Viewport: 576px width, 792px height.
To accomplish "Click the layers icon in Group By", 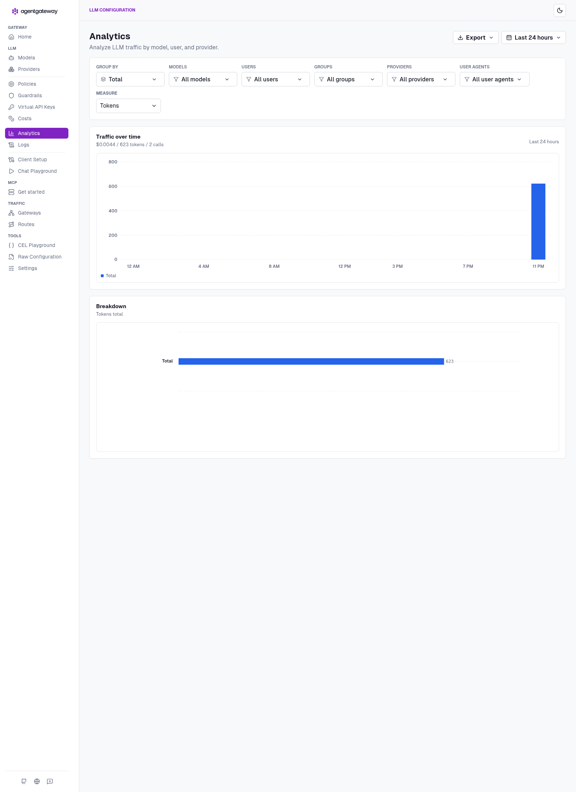I will click(103, 79).
